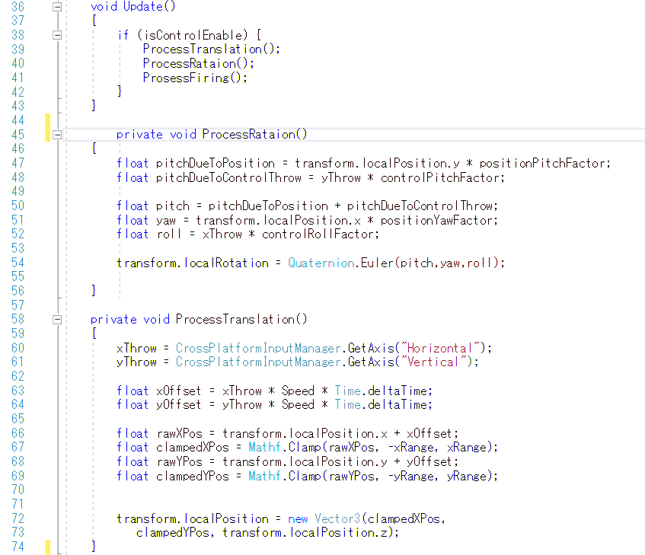
Task: Click the positionYawFactor variable
Action: point(436,220)
